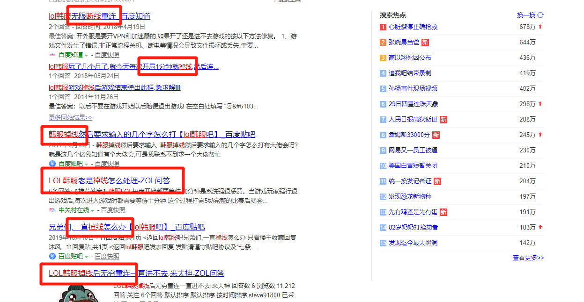
Task: Open hot search 张晓晨当爸
Action: click(404, 43)
